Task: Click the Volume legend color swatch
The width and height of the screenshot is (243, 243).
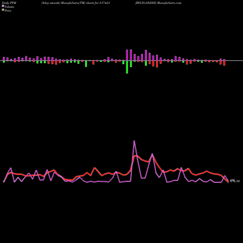Action: [3, 6]
